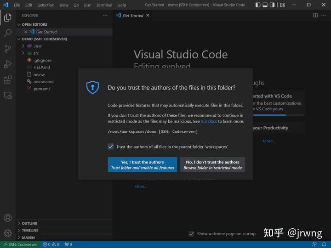
Task: Toggle Panel layout icon in title bar
Action: point(265,5)
